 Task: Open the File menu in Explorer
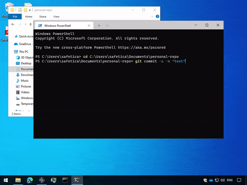[x=15, y=17]
